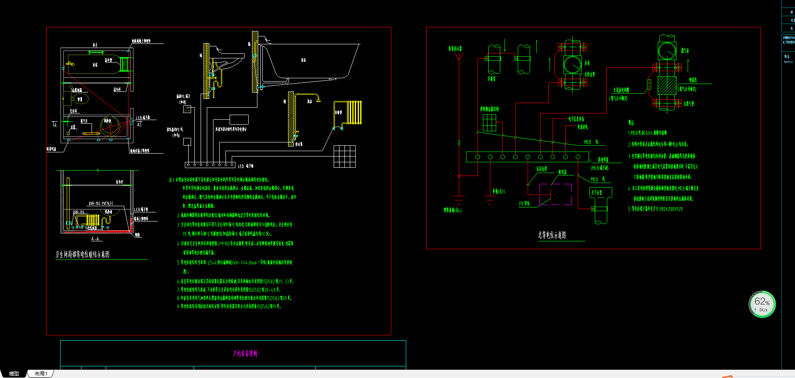Click the water meter dial symbol
Image resolution: width=795 pixels, height=378 pixels.
[572, 65]
